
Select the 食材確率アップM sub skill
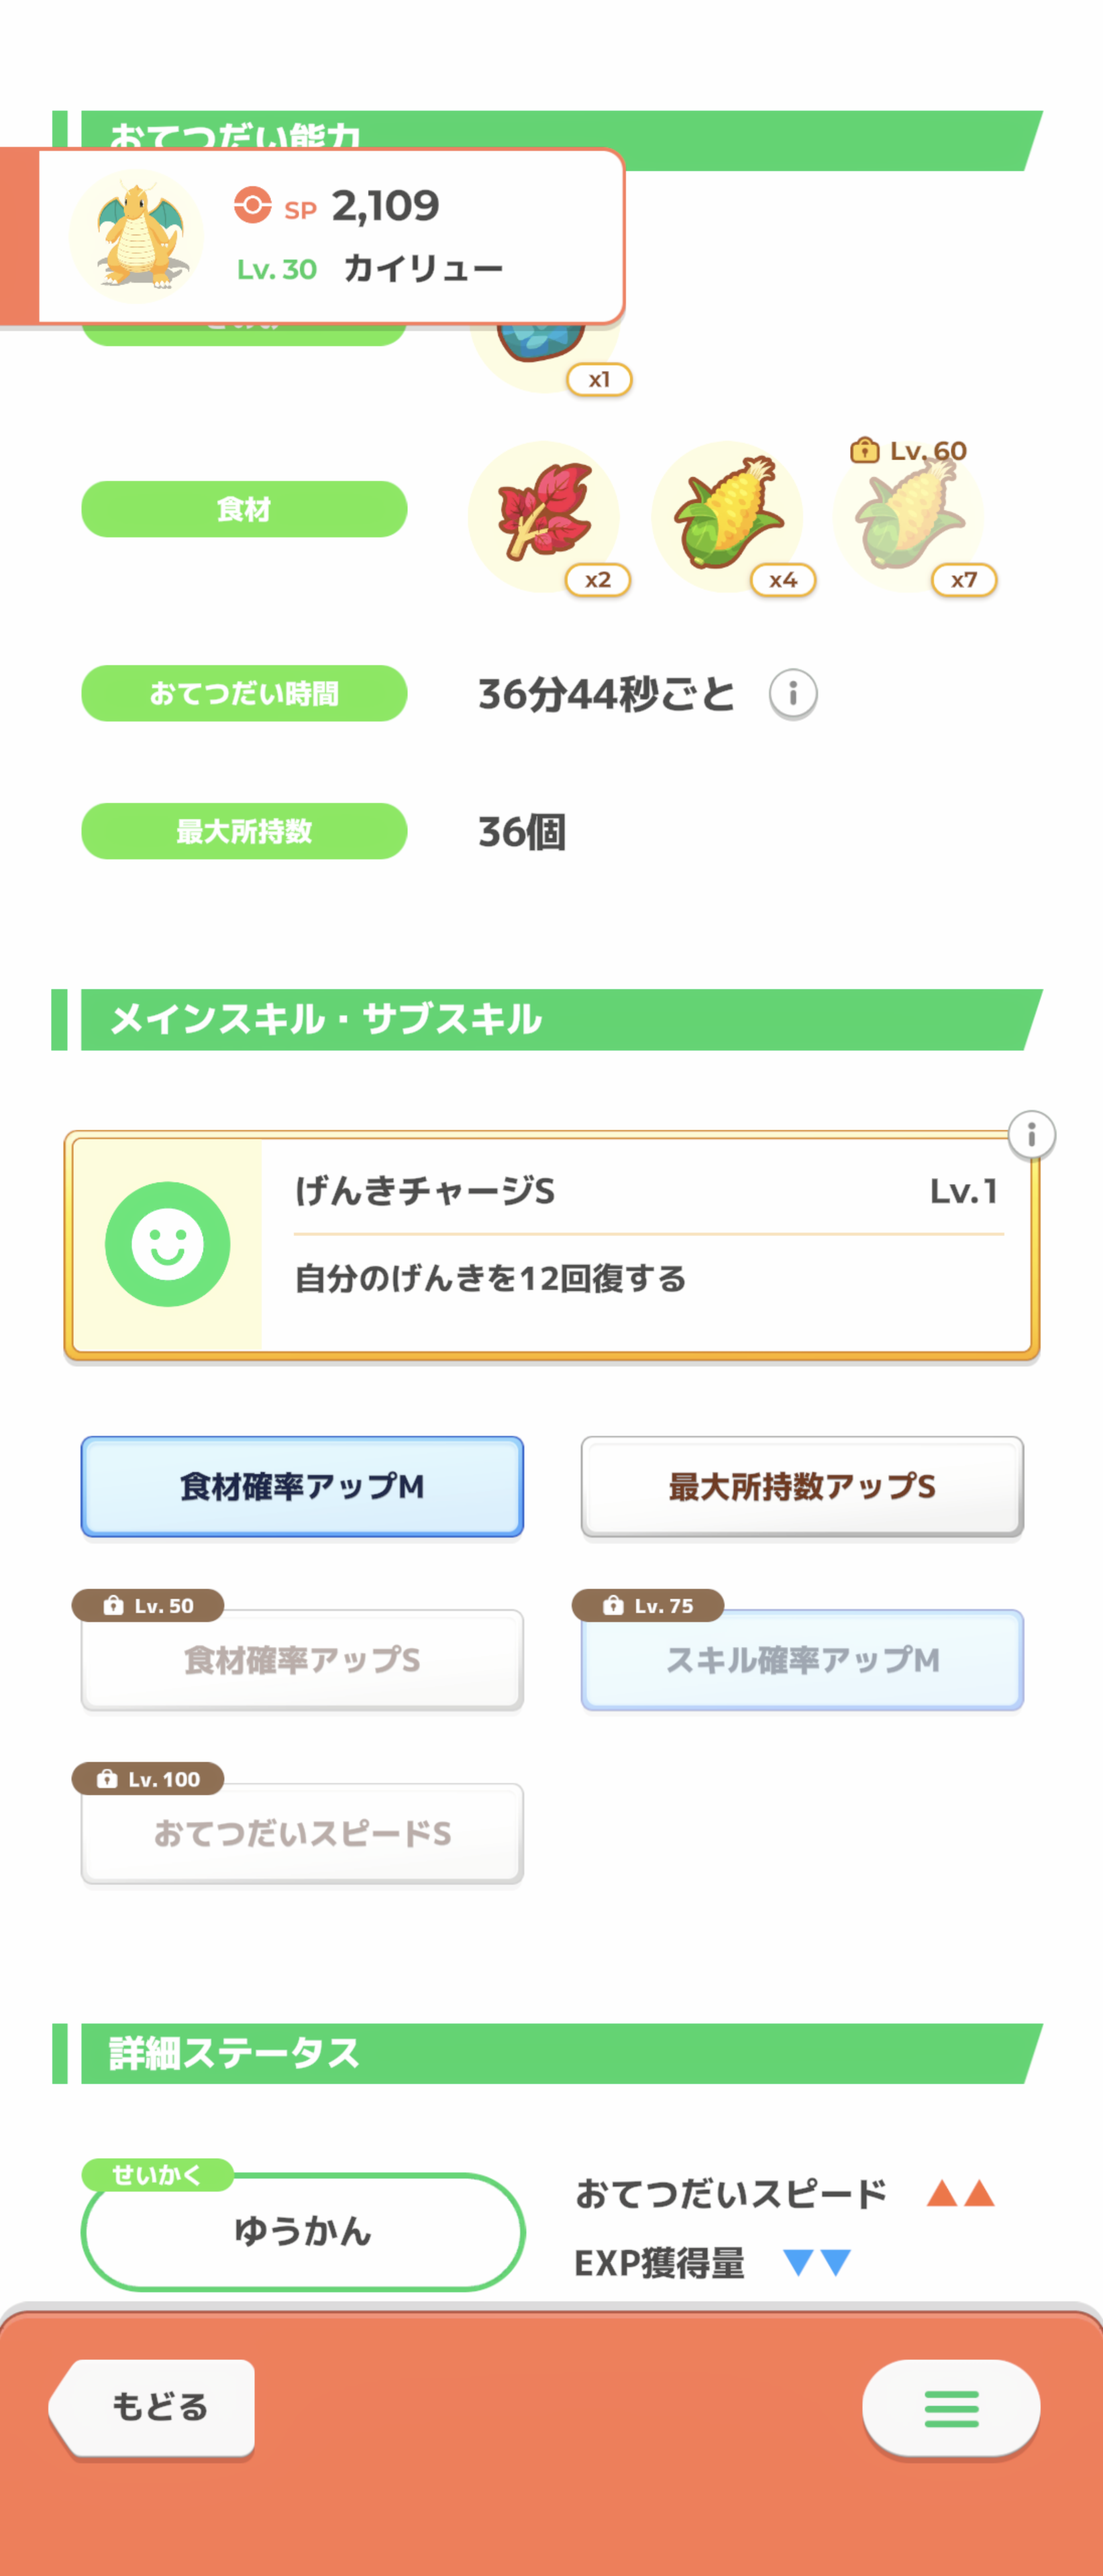tap(302, 1486)
